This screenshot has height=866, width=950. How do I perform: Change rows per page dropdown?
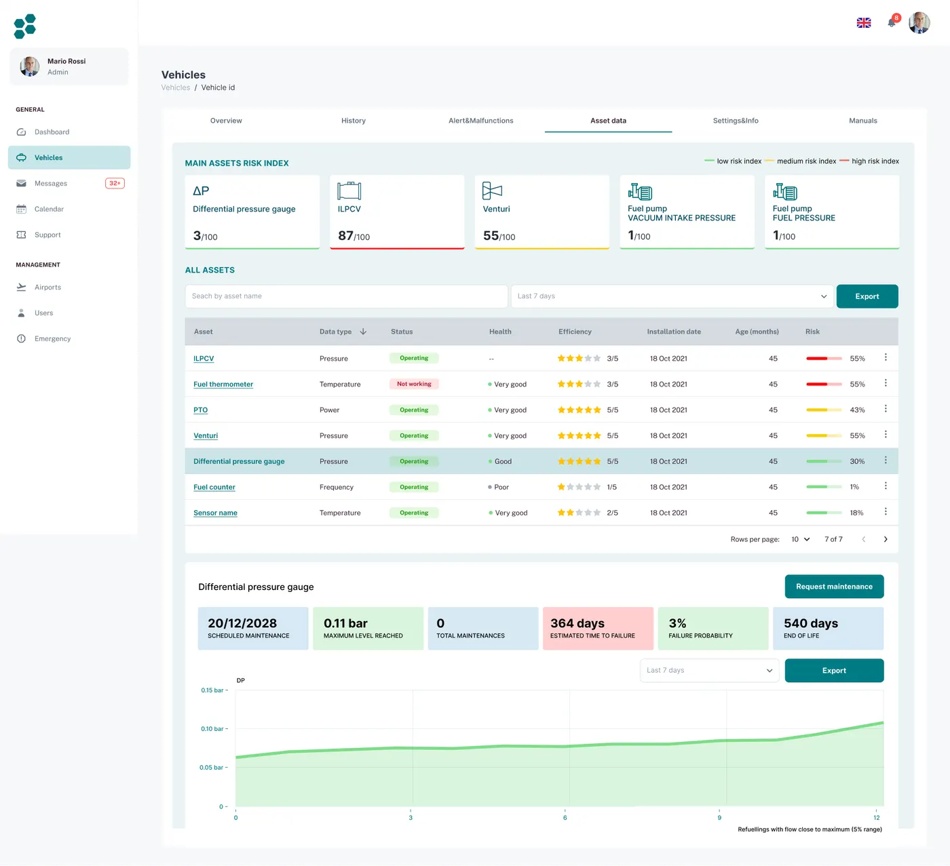[x=801, y=540]
